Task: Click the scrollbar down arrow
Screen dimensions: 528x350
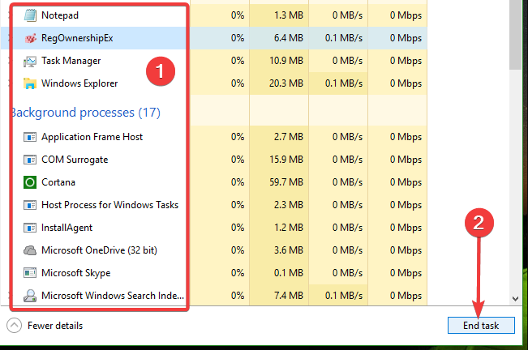Action: point(515,299)
